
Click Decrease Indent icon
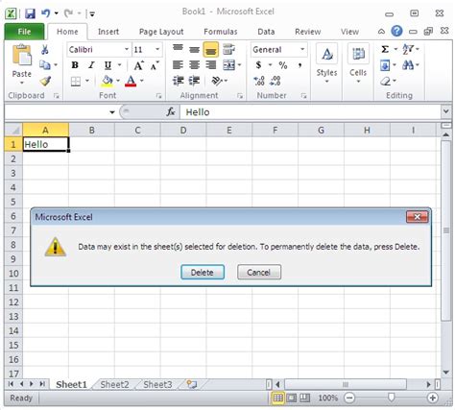click(x=178, y=81)
